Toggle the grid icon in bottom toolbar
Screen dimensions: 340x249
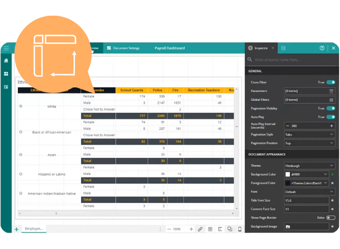[210, 229]
